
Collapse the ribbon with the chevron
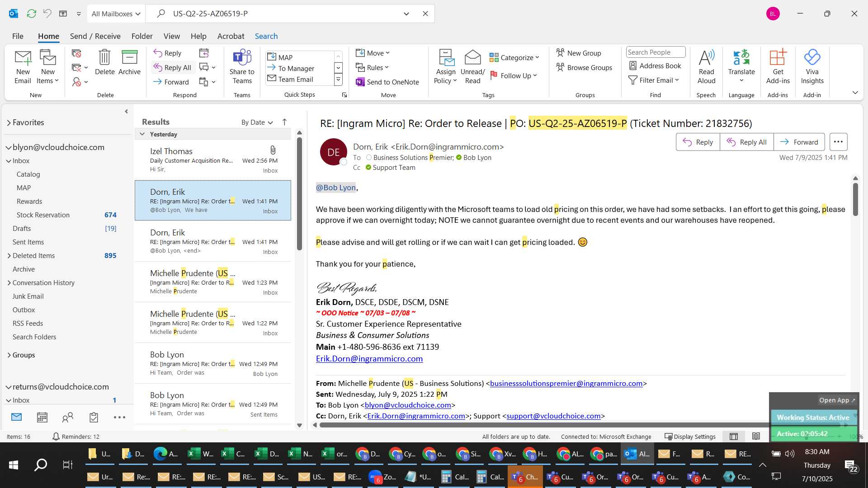[855, 92]
